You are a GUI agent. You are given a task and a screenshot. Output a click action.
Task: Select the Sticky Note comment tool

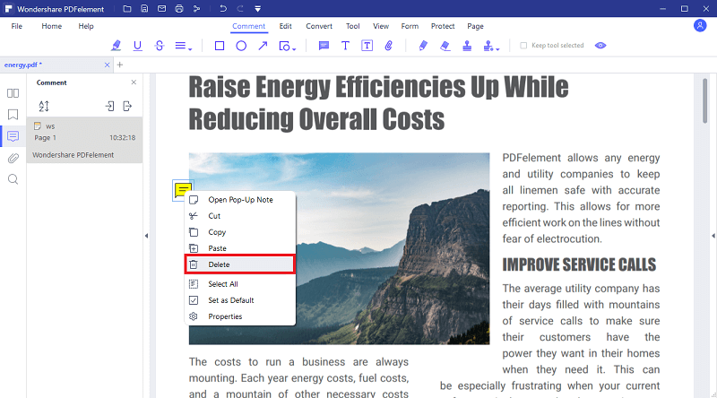[324, 46]
